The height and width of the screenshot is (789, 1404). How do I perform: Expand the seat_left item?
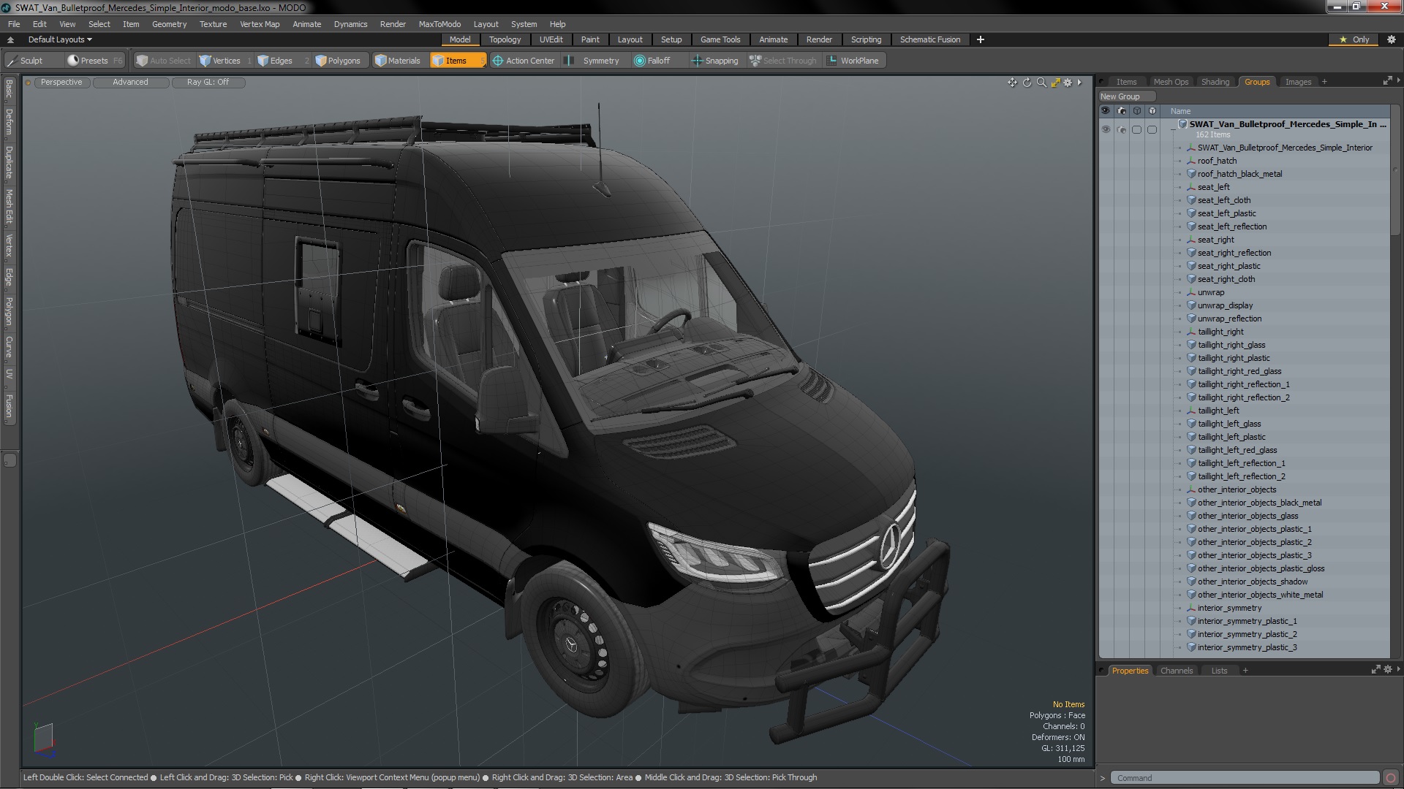point(1180,187)
